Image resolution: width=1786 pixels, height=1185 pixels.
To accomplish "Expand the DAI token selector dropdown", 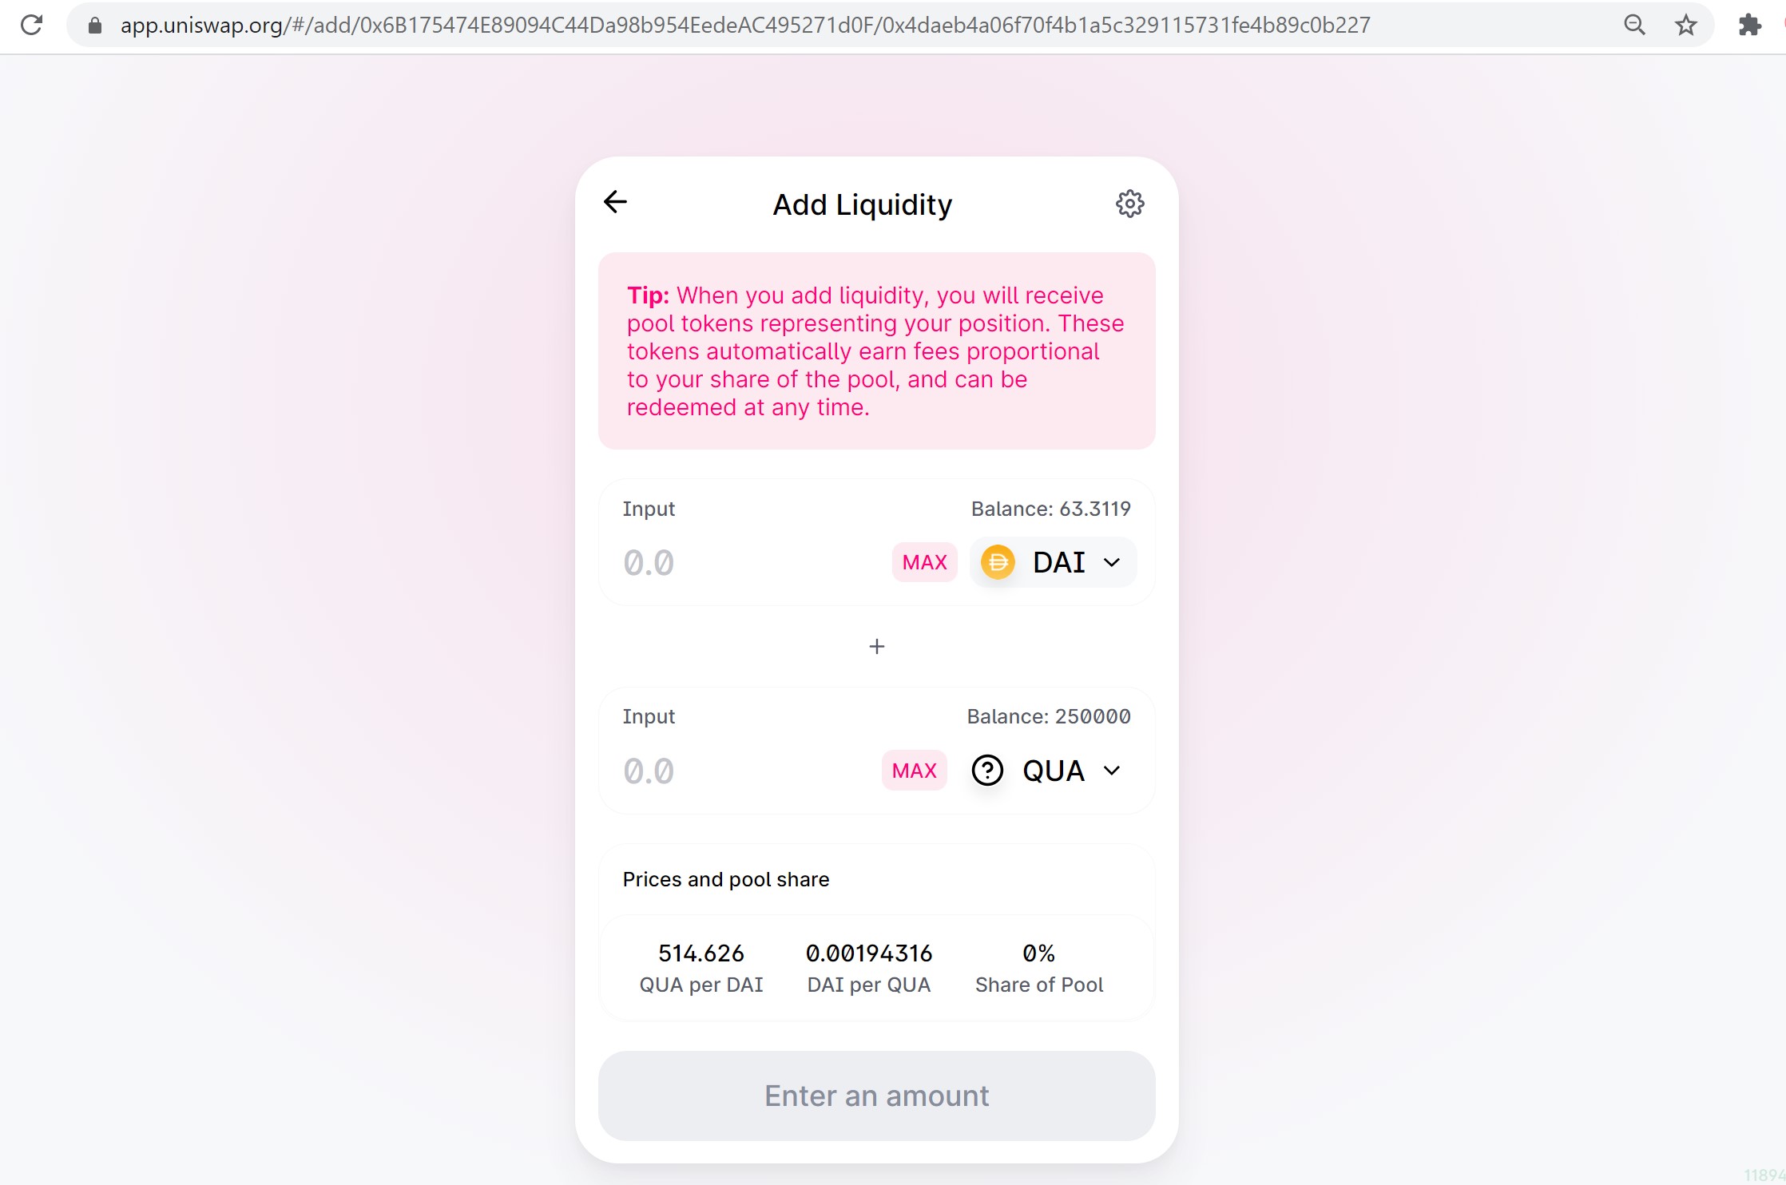I will pos(1111,562).
